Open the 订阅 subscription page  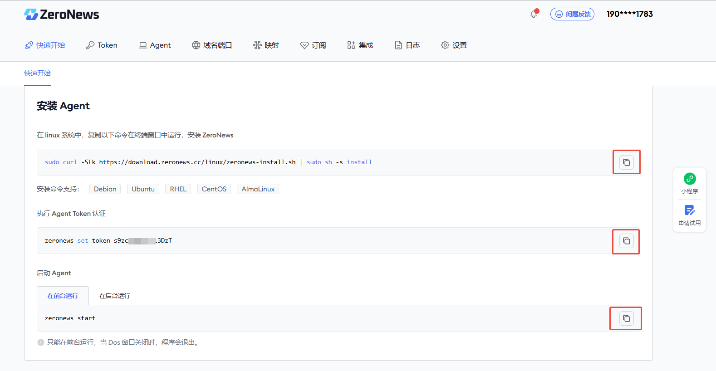click(313, 45)
